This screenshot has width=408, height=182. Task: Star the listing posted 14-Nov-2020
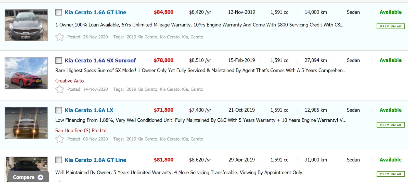(x=59, y=89)
